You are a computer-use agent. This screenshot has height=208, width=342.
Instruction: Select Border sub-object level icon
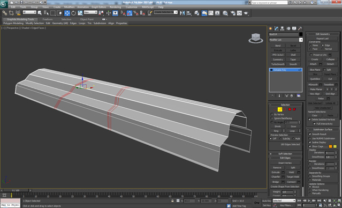tap(285, 109)
